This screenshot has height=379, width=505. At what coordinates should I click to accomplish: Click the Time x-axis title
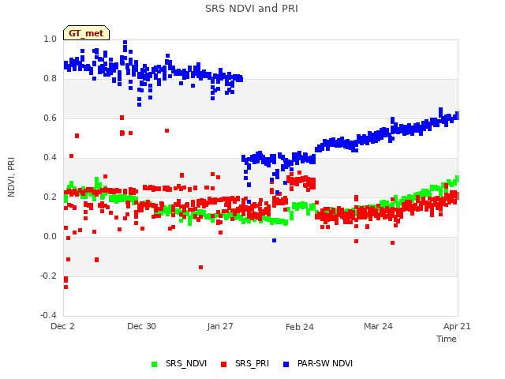447,339
